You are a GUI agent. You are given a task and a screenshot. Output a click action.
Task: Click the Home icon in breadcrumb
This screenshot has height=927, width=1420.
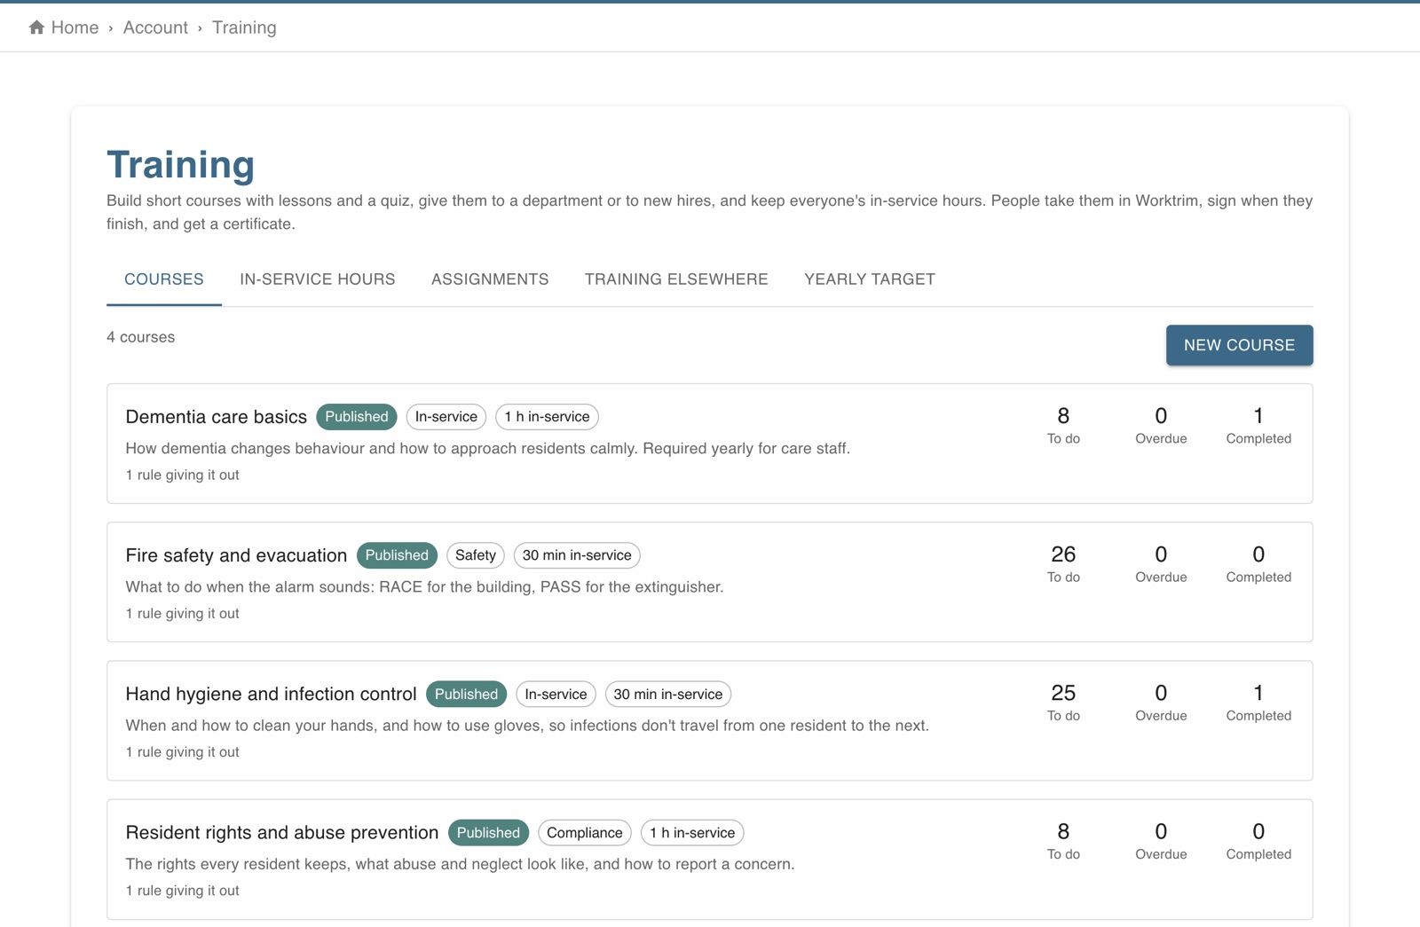click(x=36, y=27)
